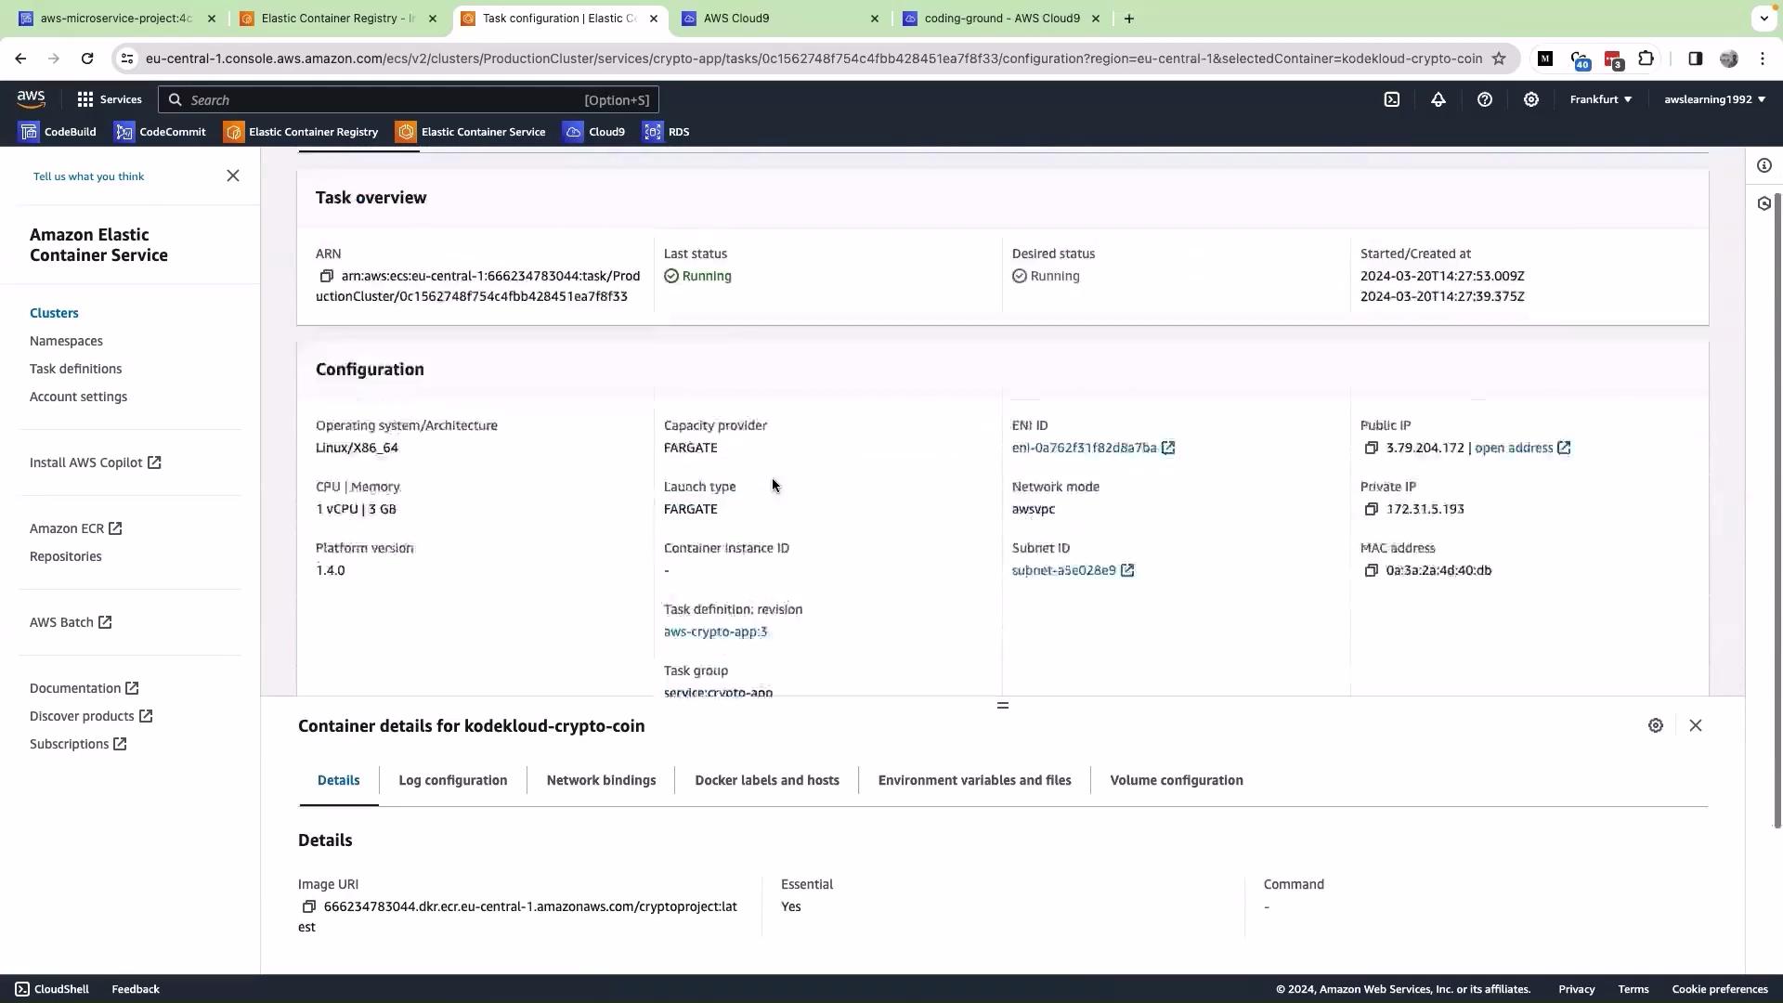Go back in browser history
Viewport: 1783px width, 1003px height.
(x=20, y=59)
